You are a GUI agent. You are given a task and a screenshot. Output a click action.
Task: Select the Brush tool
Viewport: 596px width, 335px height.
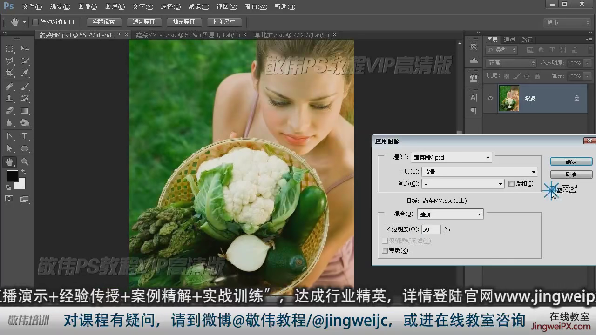(25, 87)
